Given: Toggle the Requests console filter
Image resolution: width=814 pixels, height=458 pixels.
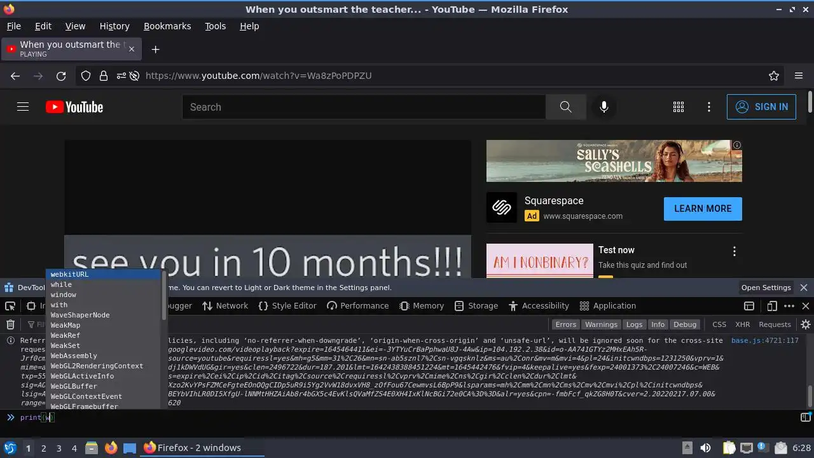Looking at the screenshot, I should (x=775, y=324).
